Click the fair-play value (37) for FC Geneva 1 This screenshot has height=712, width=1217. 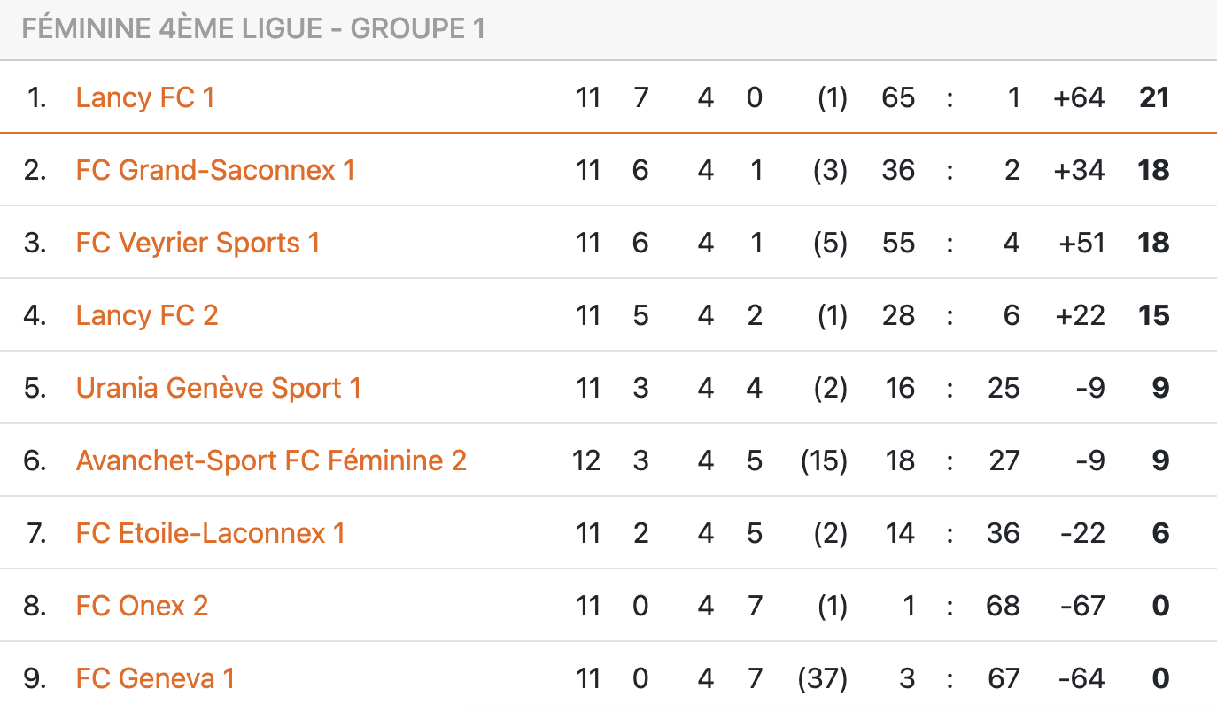point(823,678)
